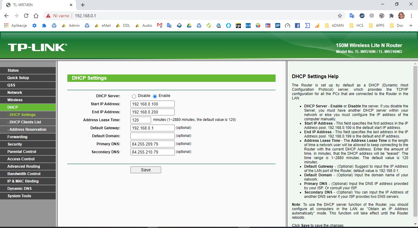418x228 pixels.
Task: Open the iP extension in toolbar
Action: [x=362, y=16]
